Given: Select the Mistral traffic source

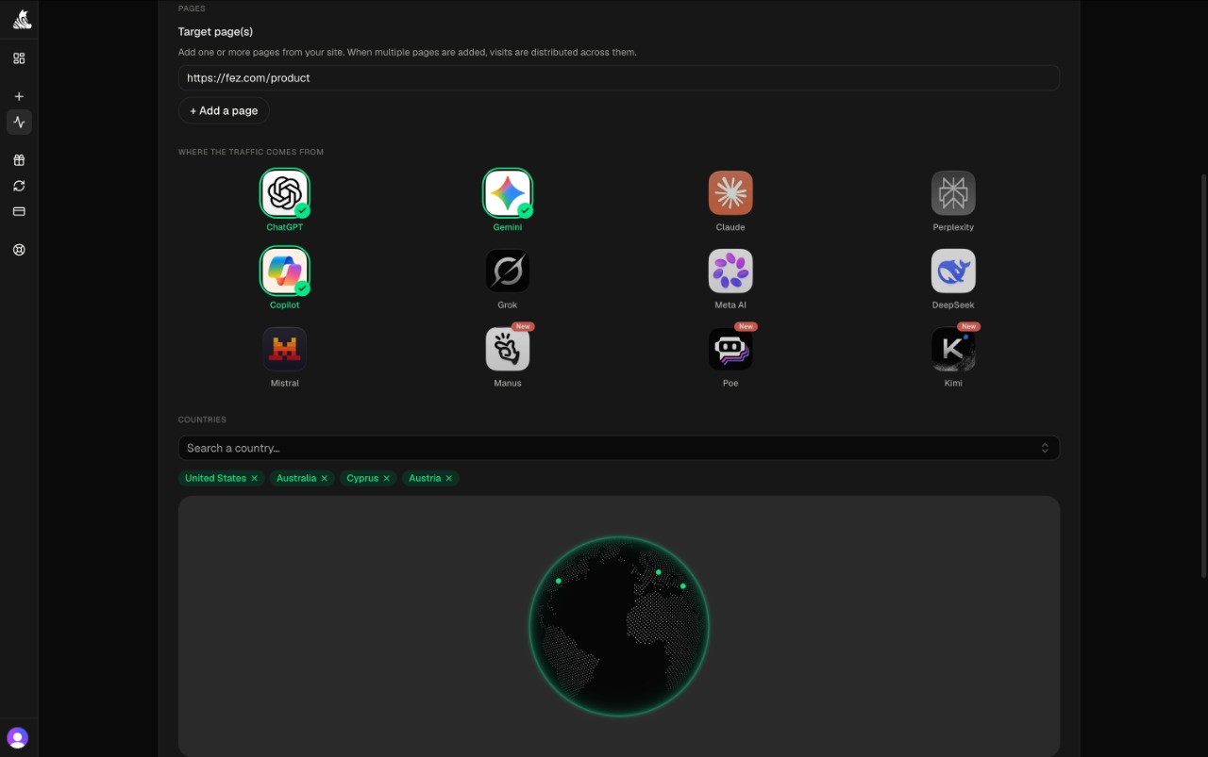Looking at the screenshot, I should [285, 350].
